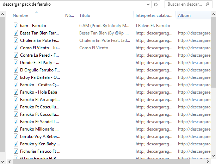Click the icon beside El Orgullo Farruko F...
216x164 pixels.
pos(16,70)
